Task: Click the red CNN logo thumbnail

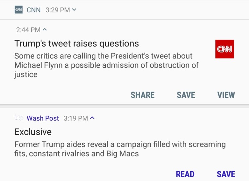Action: [x=224, y=49]
